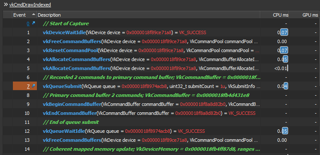Select vkAllocateCommandBuffers row at event 4
This screenshot has width=320, height=155.
(x=161, y=59)
